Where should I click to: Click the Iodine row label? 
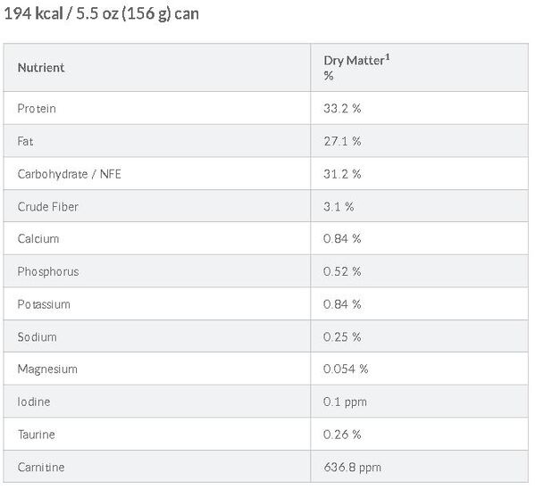tap(34, 402)
